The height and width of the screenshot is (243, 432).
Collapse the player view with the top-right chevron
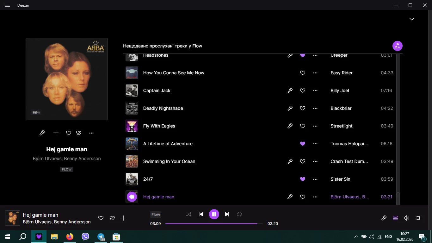pyautogui.click(x=412, y=19)
